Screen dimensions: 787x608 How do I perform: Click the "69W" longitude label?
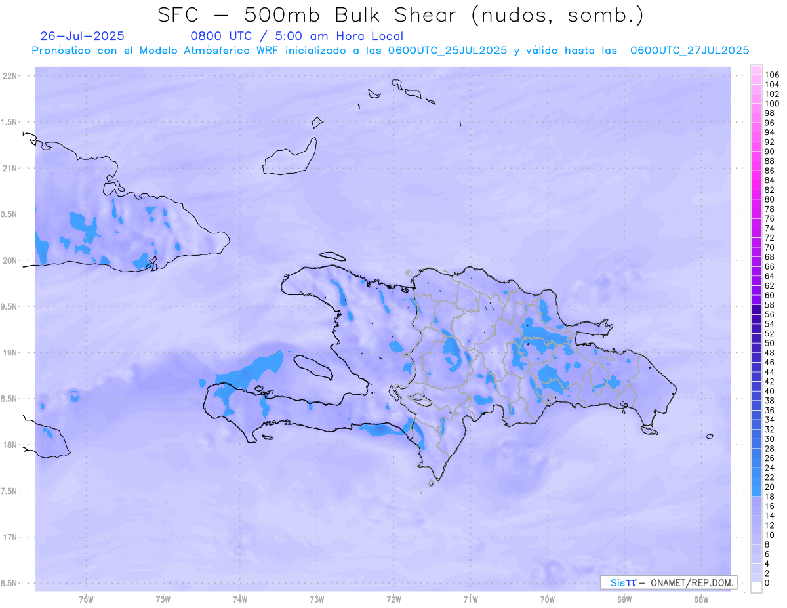624,599
